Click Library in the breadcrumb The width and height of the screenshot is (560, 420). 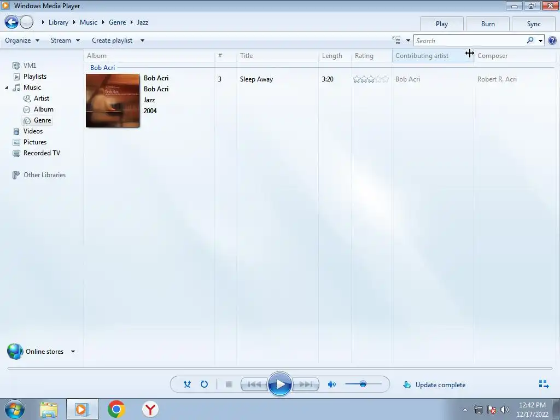click(x=58, y=22)
